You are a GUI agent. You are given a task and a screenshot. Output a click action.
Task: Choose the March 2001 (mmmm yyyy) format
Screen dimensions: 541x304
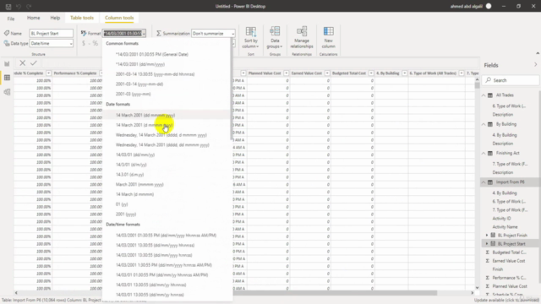167,184
